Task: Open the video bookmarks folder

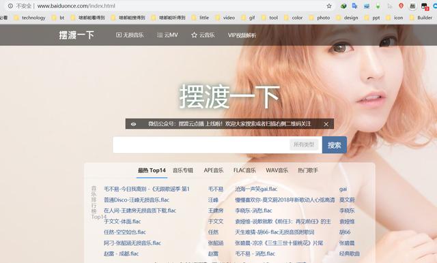Action: click(225, 18)
